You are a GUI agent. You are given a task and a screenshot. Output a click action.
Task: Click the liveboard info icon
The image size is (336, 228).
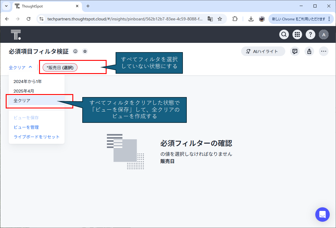[x=75, y=51]
